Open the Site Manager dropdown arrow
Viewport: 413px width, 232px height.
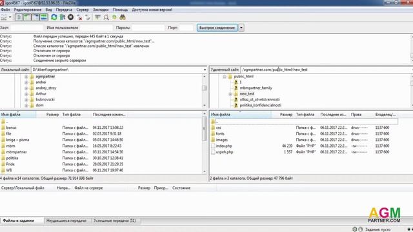pyautogui.click(x=10, y=17)
